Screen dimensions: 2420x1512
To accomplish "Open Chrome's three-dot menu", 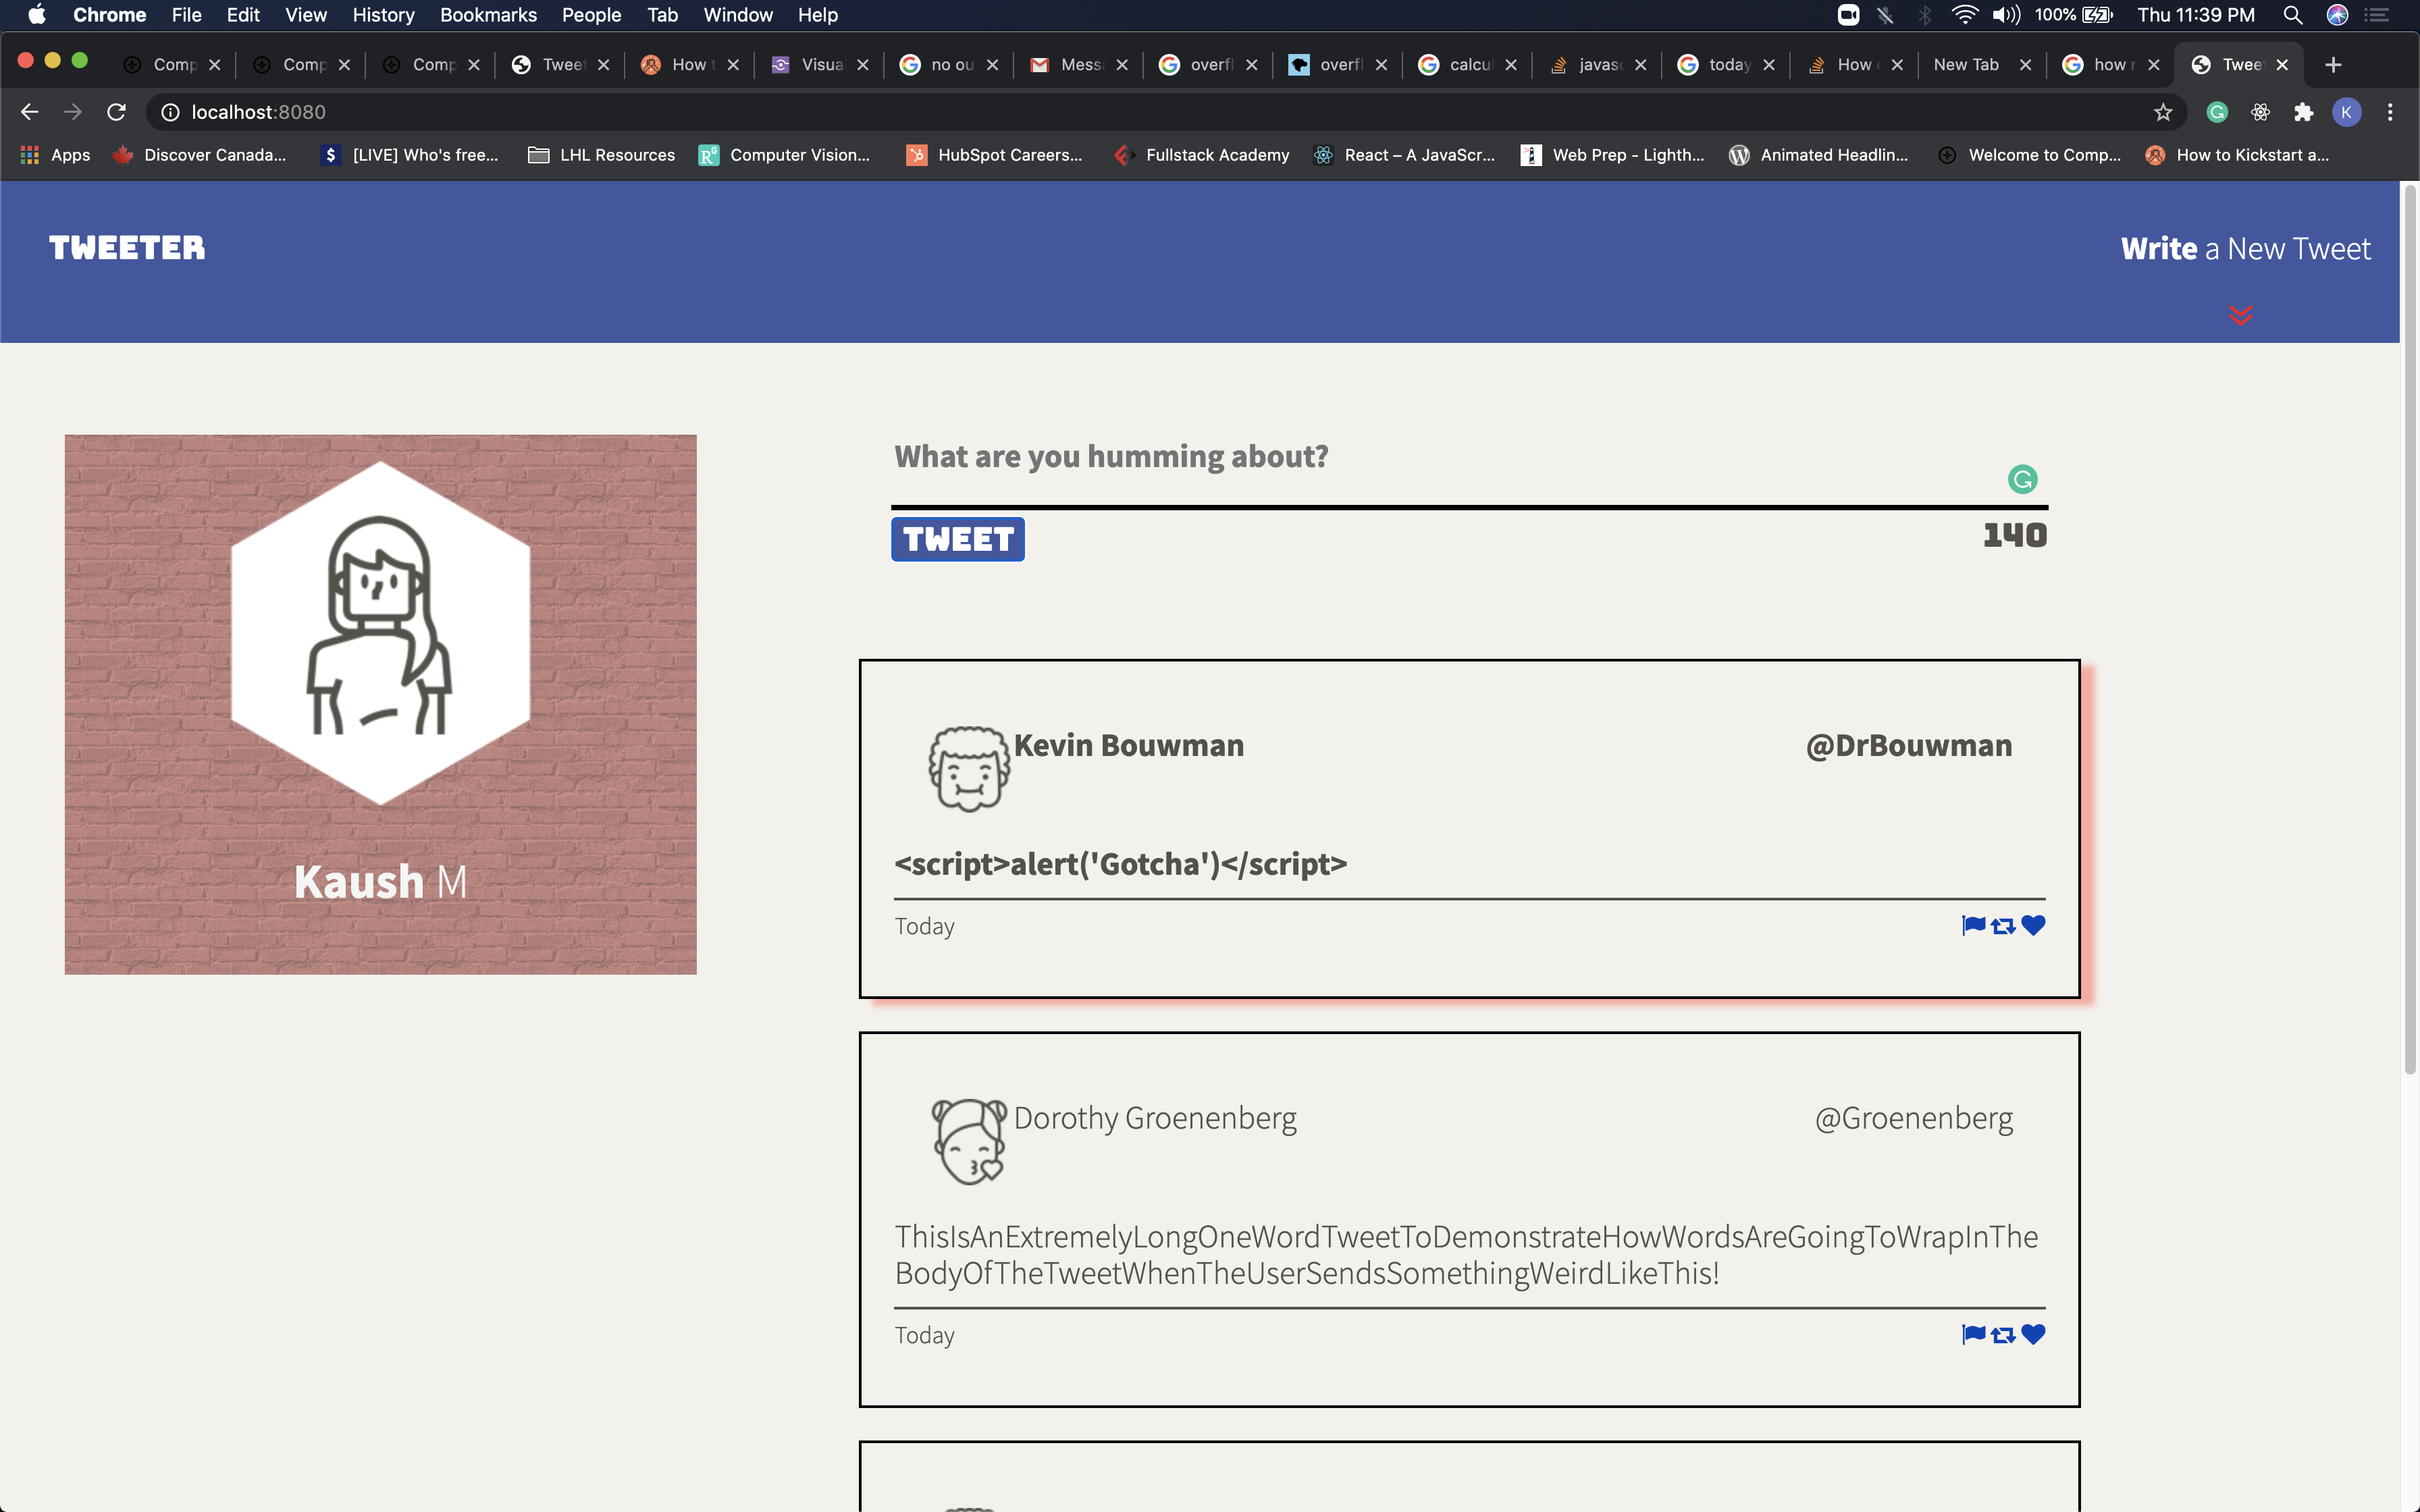I will click(2390, 112).
